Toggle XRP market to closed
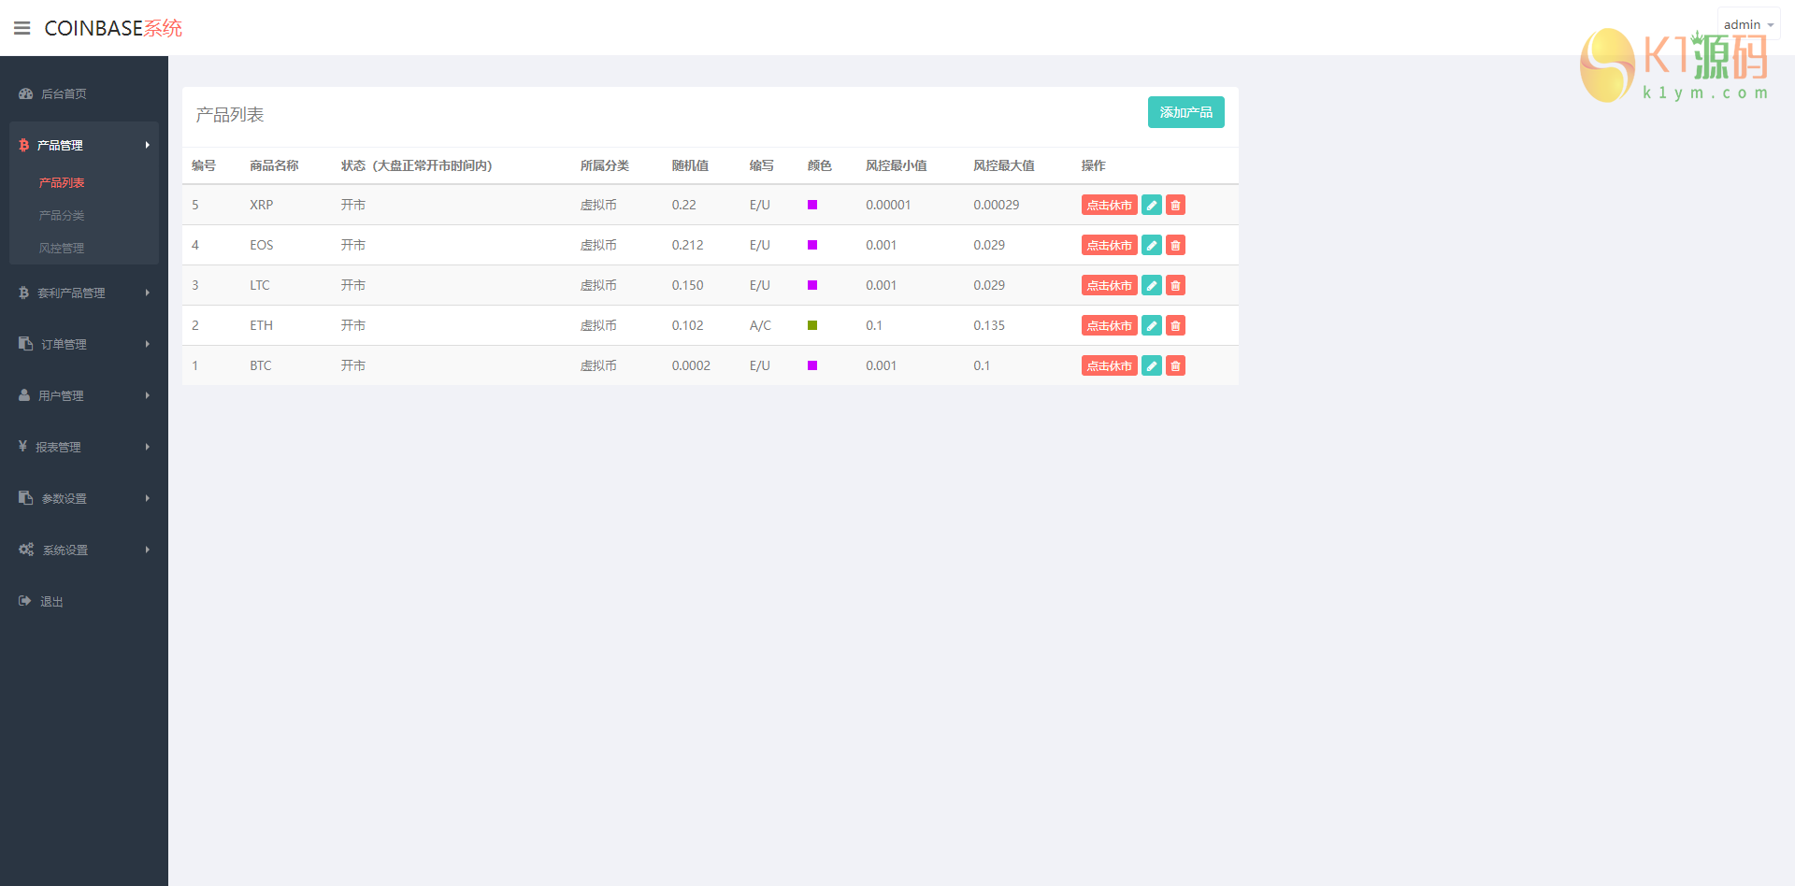1795x886 pixels. click(x=1109, y=206)
